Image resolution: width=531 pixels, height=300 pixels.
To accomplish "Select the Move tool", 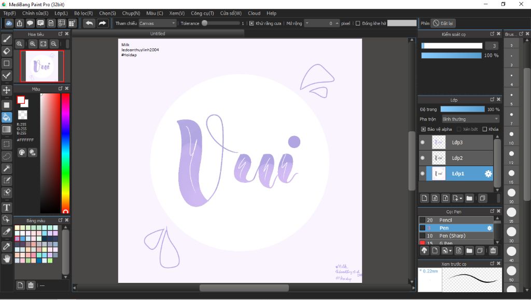I will click(x=6, y=90).
